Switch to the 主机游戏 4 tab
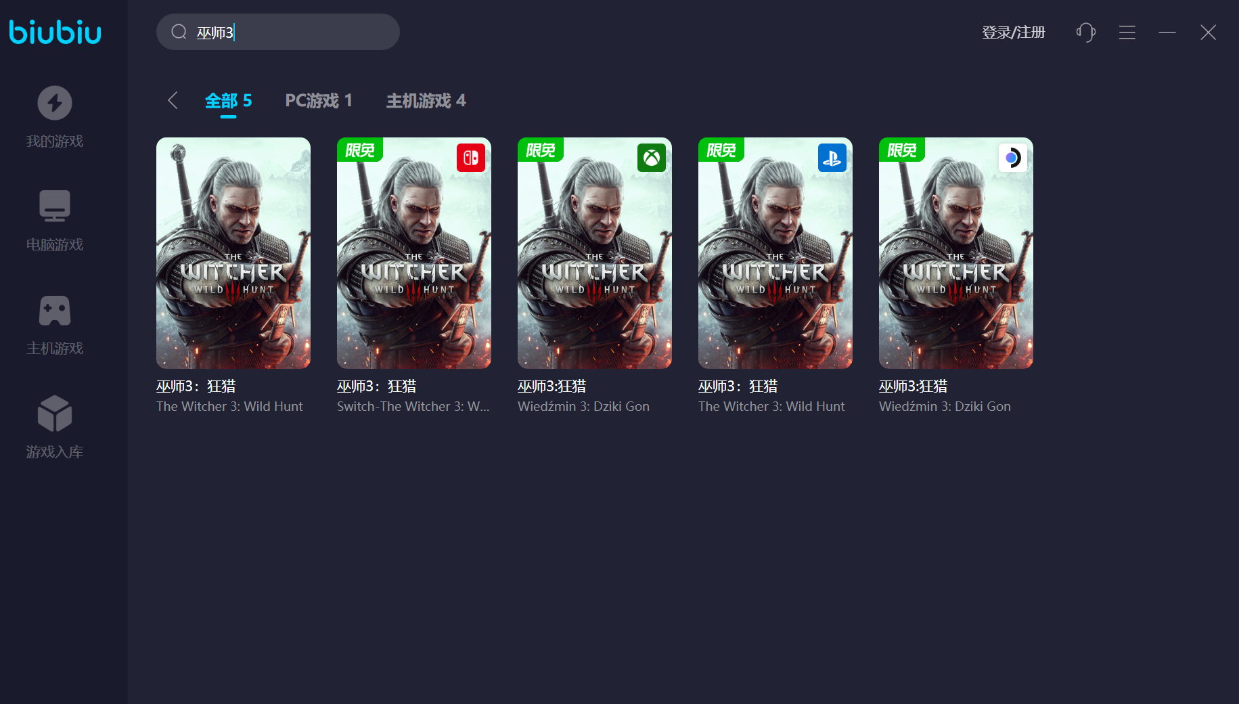Screen dimensions: 1239x704 click(x=426, y=101)
